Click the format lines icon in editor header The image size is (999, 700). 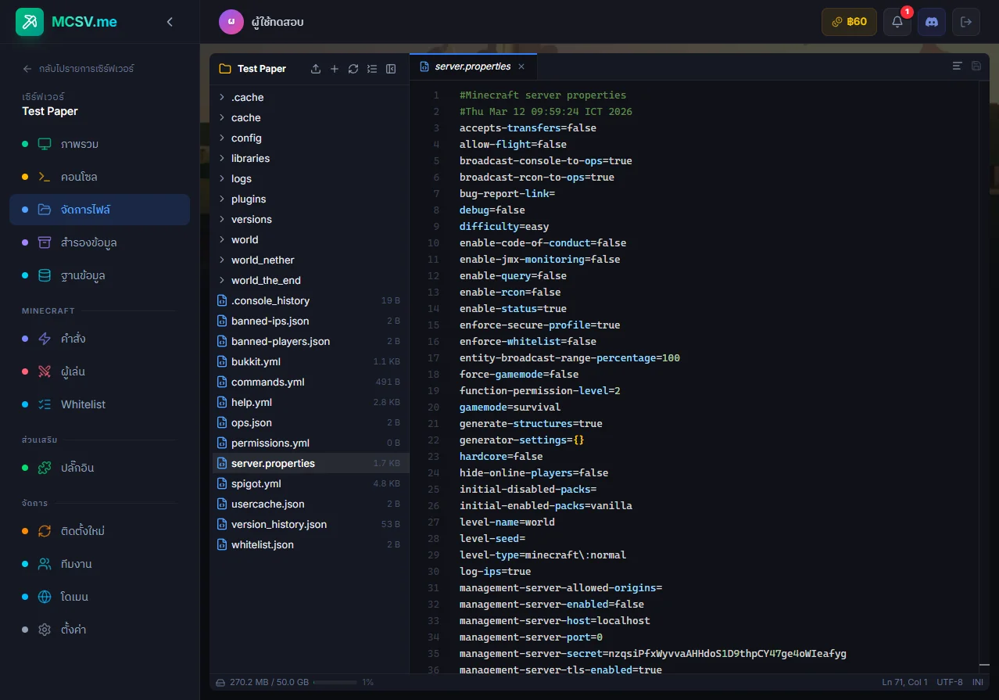957,66
